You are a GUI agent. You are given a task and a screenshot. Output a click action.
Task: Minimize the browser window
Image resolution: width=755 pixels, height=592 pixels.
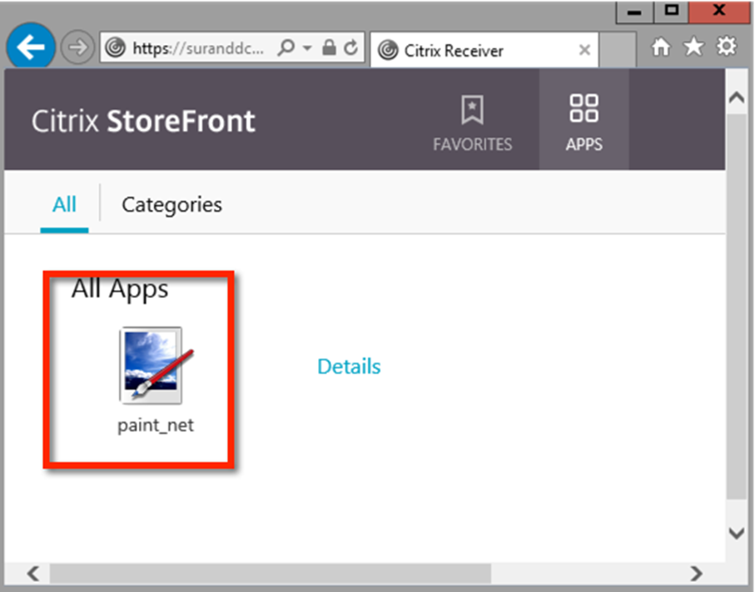point(634,12)
